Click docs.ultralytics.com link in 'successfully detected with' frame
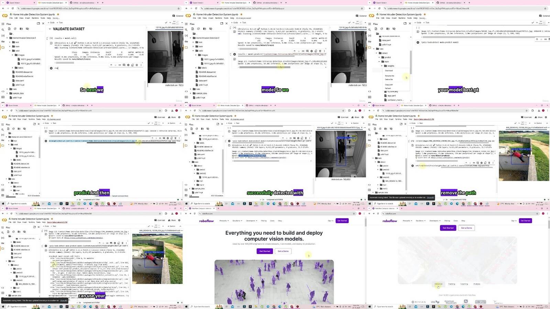 [267, 157]
